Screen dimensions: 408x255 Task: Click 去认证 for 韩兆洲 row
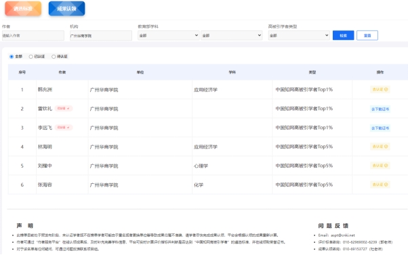(x=380, y=89)
